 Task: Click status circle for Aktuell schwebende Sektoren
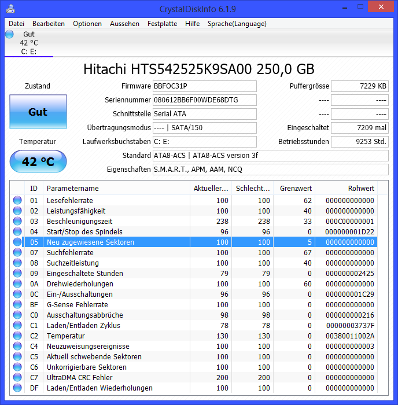17,357
